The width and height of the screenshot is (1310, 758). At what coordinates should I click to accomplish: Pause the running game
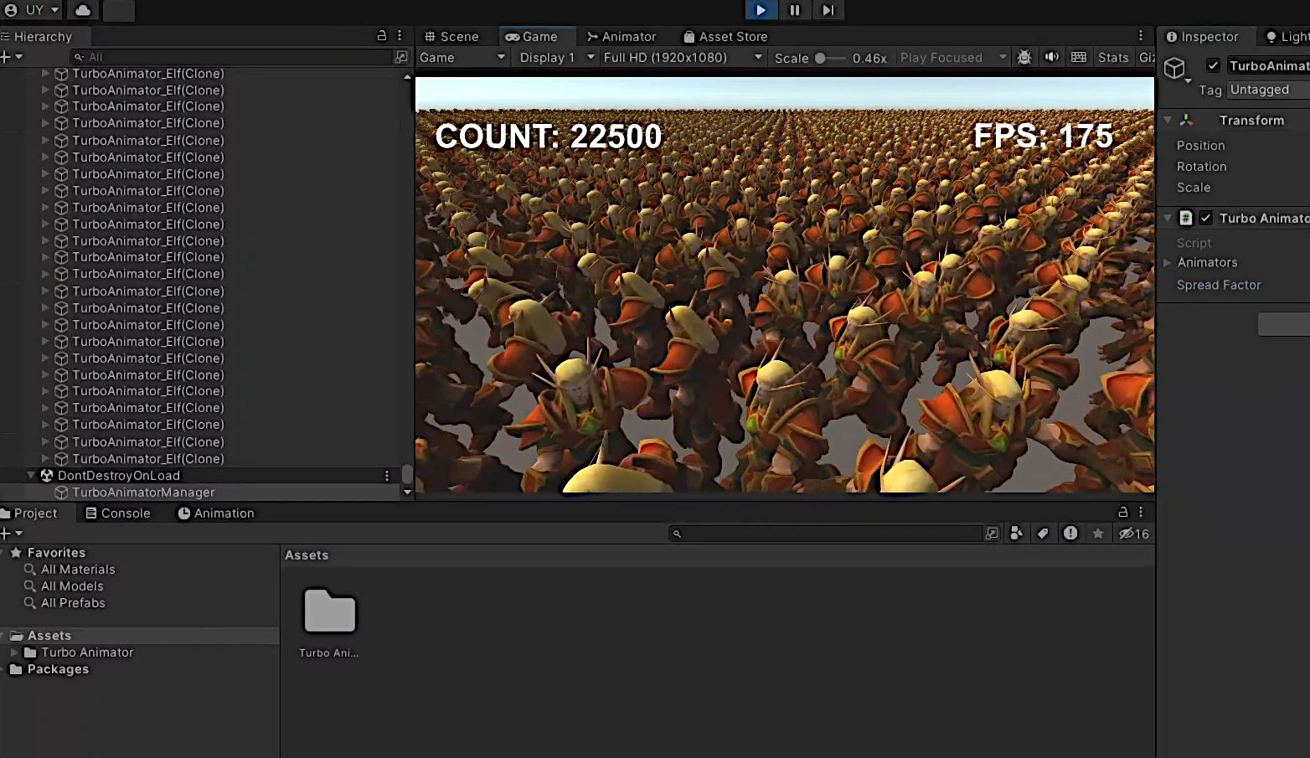pos(794,10)
